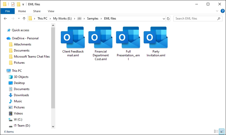This screenshot has height=135, width=226.
Task: Open the Share ribbon tab
Action: [37, 11]
